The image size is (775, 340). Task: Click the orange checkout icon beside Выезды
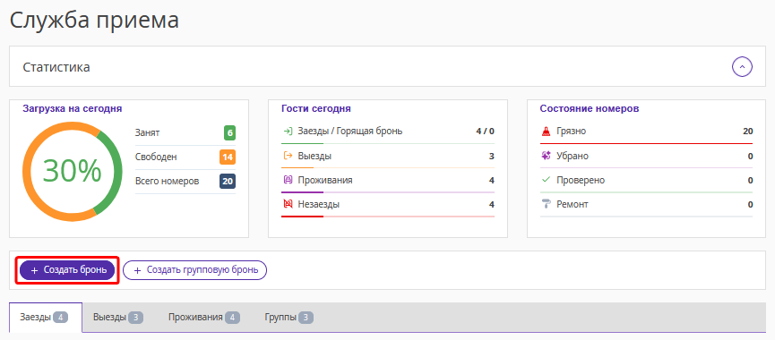click(x=288, y=156)
